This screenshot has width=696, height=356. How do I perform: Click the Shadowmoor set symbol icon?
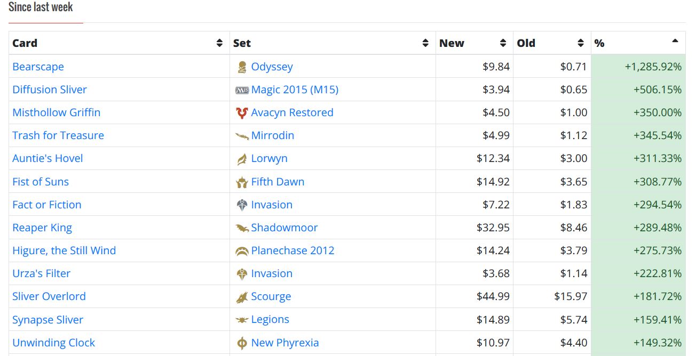(x=242, y=228)
